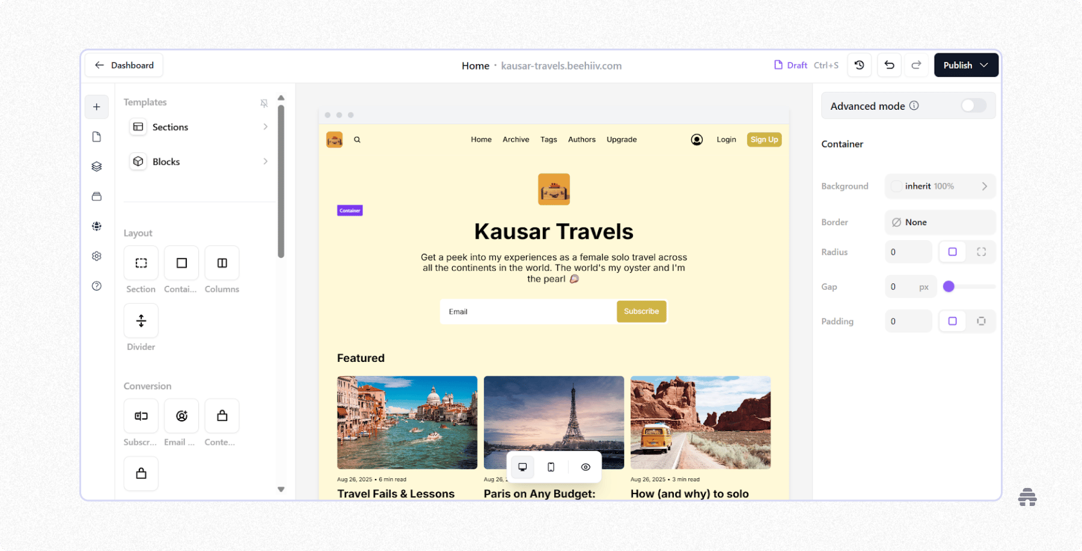
Task: Click the settings gear in sidebar
Action: [x=96, y=256]
